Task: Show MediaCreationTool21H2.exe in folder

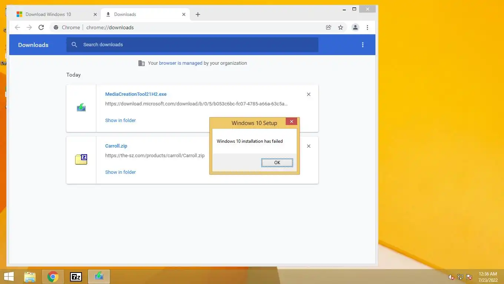Action: pos(120,121)
